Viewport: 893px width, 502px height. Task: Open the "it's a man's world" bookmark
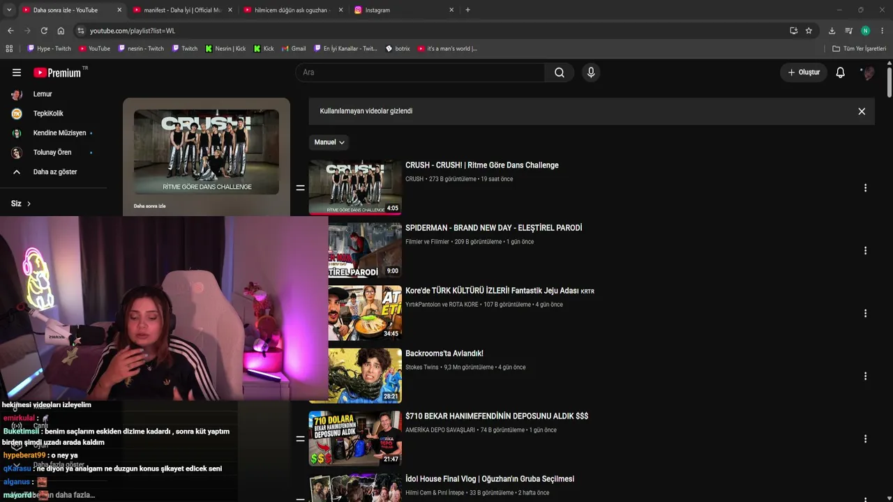[447, 49]
